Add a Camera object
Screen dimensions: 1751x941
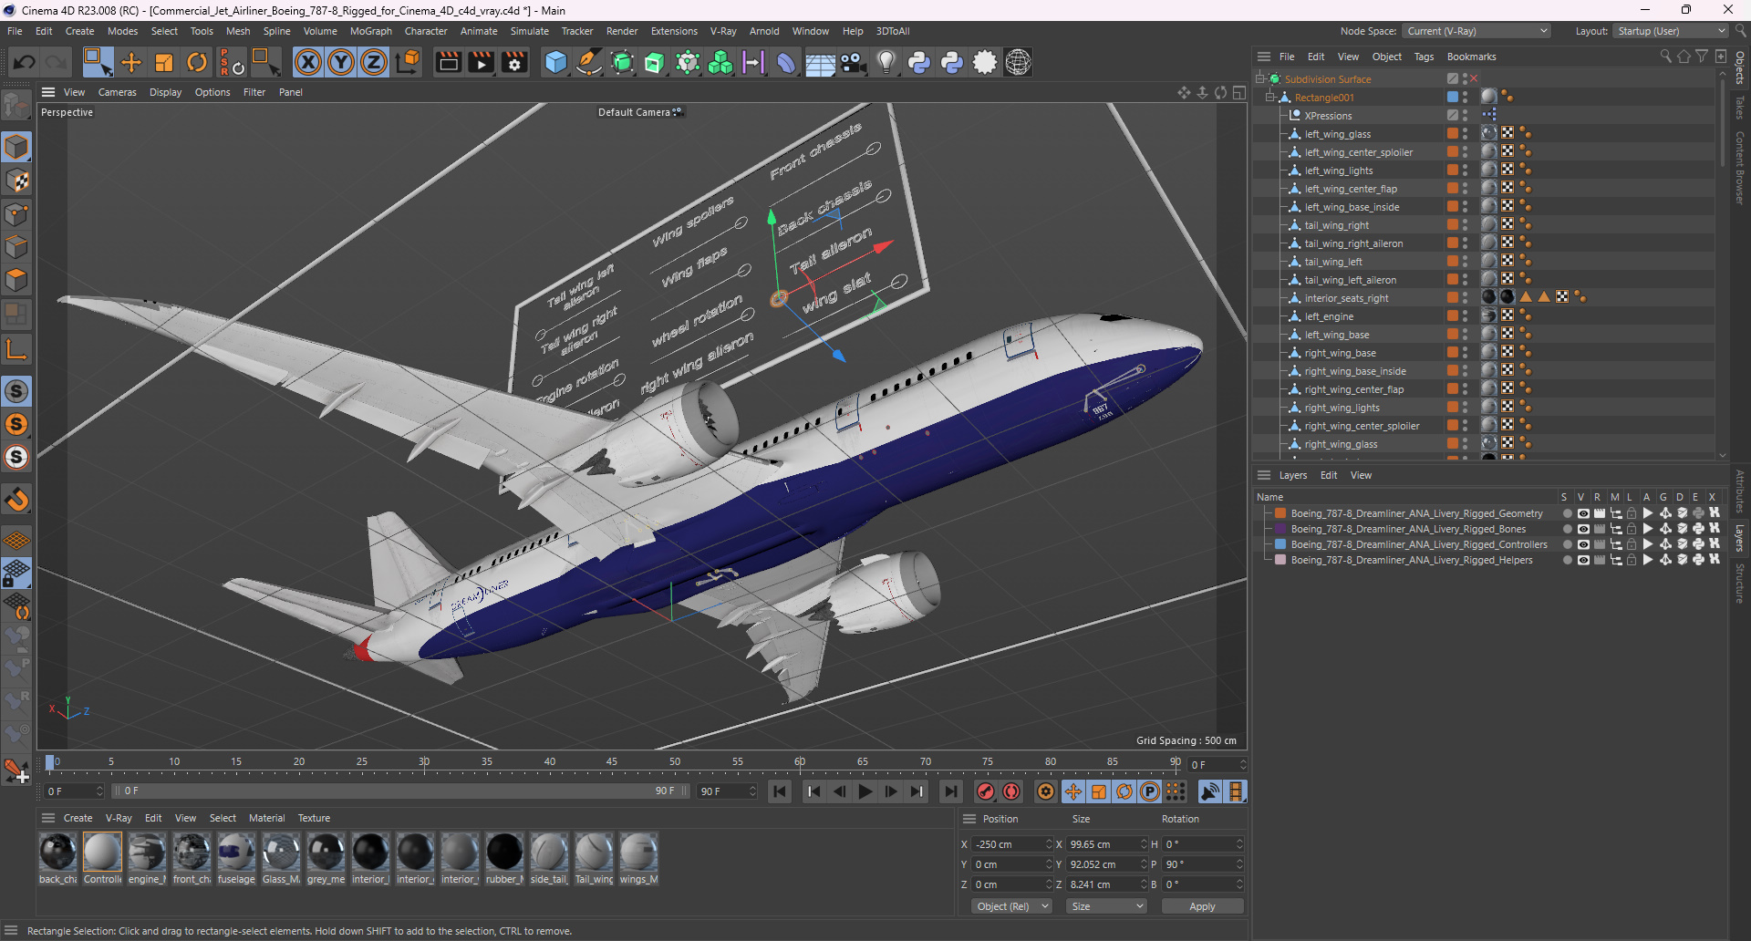(853, 62)
